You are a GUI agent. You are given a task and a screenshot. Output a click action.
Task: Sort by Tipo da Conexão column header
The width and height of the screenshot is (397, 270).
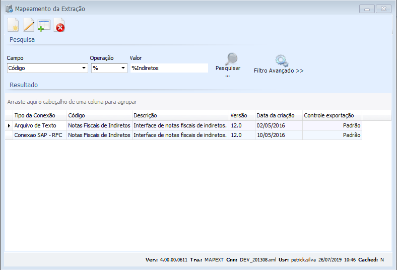(40, 115)
